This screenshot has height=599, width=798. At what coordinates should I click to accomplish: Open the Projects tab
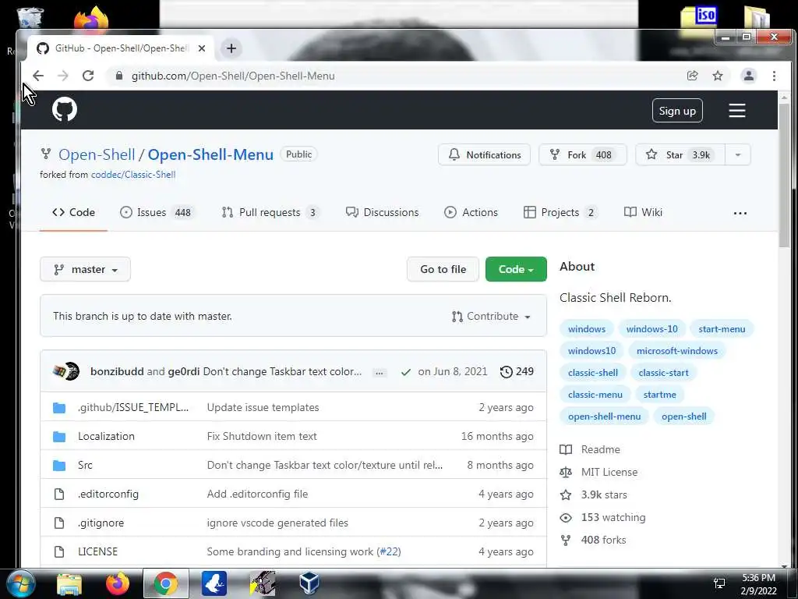coord(560,212)
